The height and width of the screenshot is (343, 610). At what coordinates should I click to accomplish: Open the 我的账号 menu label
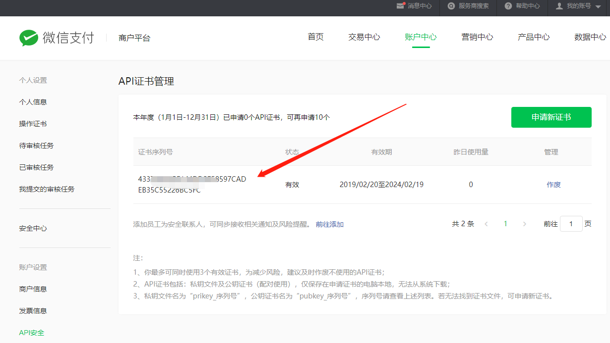coord(579,6)
